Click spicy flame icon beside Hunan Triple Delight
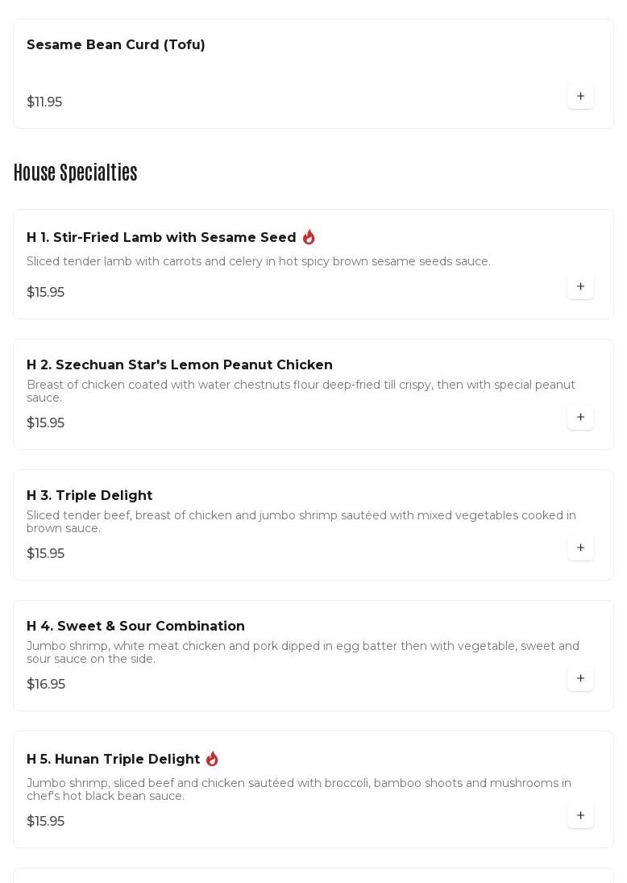The image size is (627, 883). [212, 759]
